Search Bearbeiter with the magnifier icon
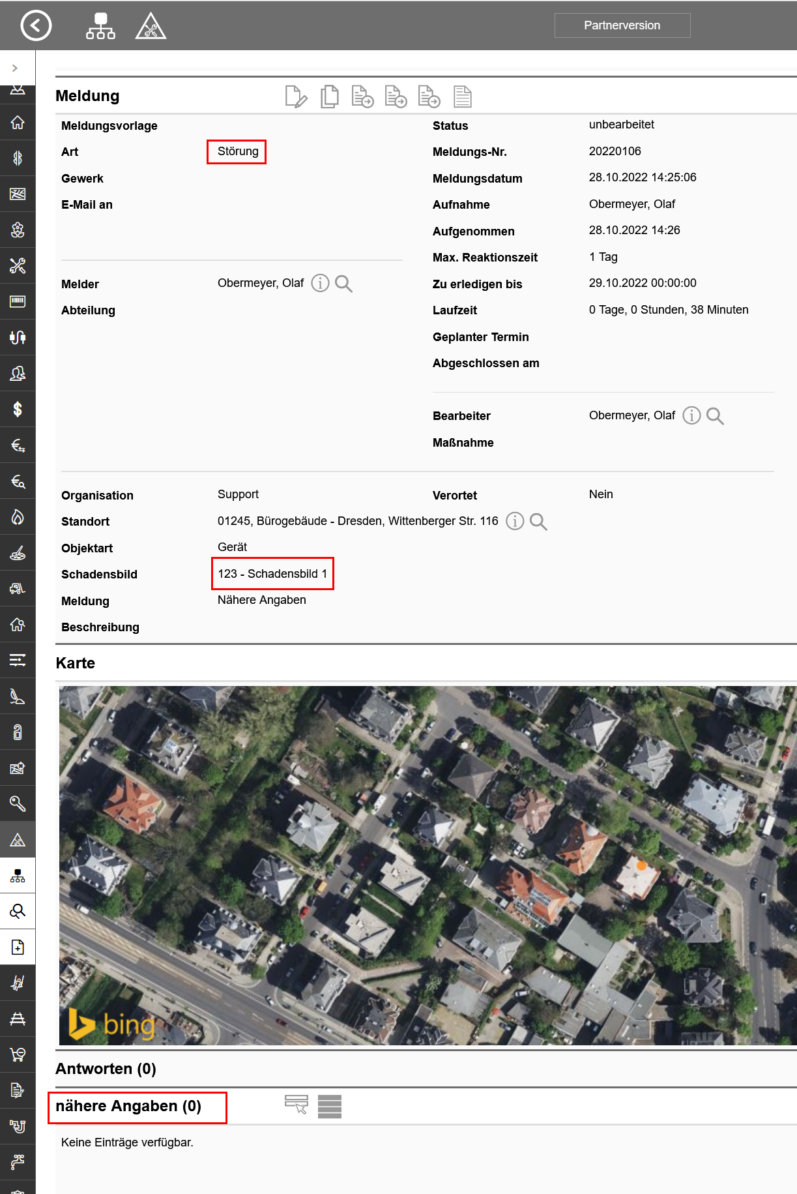The image size is (797, 1194). [x=715, y=416]
